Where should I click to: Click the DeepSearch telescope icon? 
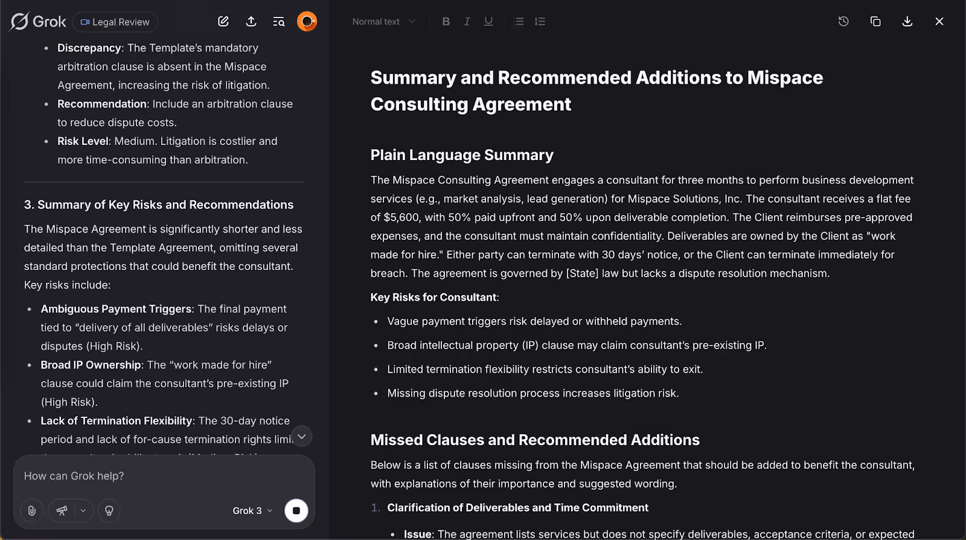[62, 510]
